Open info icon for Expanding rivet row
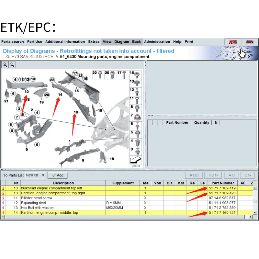259x259 pixels. click(3, 203)
